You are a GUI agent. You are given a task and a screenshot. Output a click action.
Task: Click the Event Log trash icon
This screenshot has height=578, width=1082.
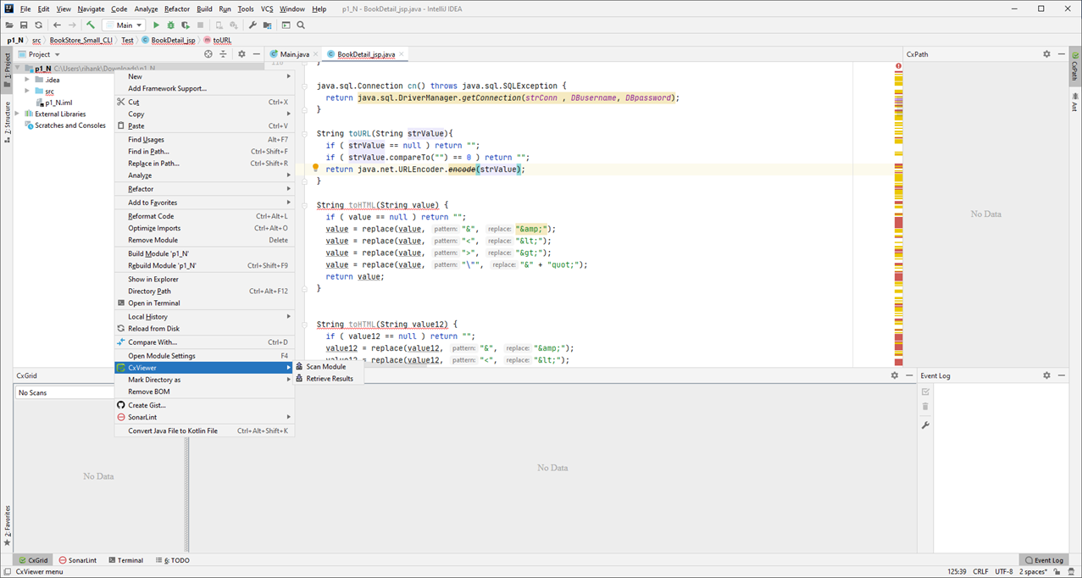(x=925, y=407)
